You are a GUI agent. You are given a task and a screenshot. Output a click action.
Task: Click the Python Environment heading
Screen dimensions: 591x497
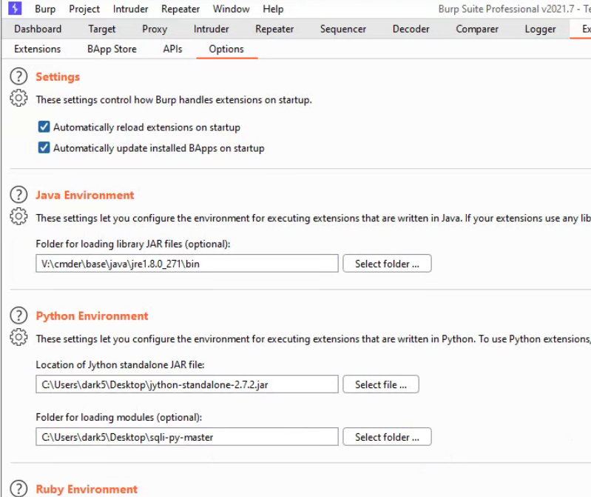[92, 316]
